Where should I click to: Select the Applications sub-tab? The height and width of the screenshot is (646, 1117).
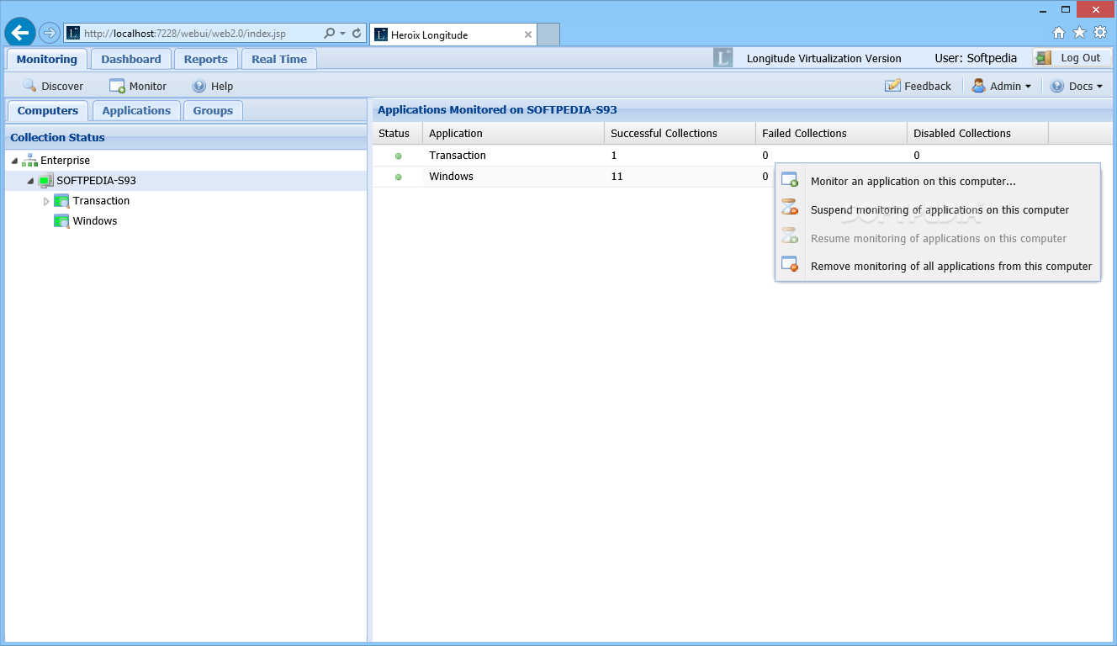click(136, 110)
